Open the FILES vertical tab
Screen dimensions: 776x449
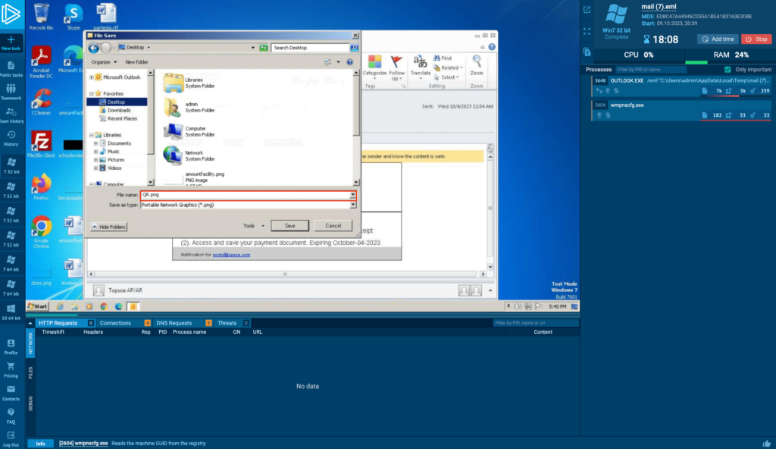[x=30, y=372]
